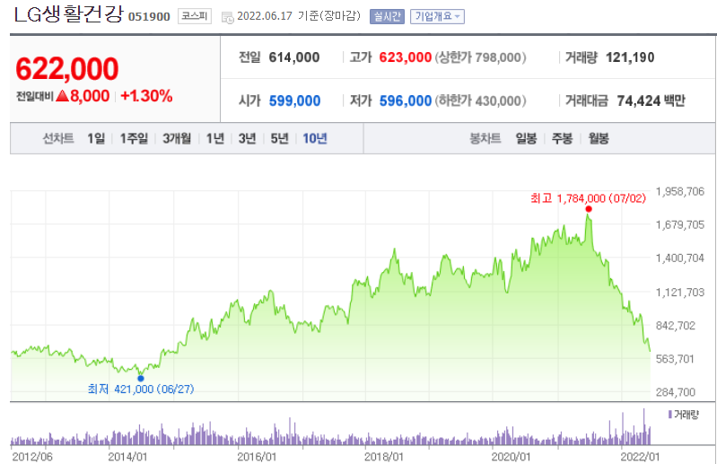Image resolution: width=717 pixels, height=464 pixels.
Task: Click the 1,958,706 y-axis label
Action: pyautogui.click(x=680, y=191)
